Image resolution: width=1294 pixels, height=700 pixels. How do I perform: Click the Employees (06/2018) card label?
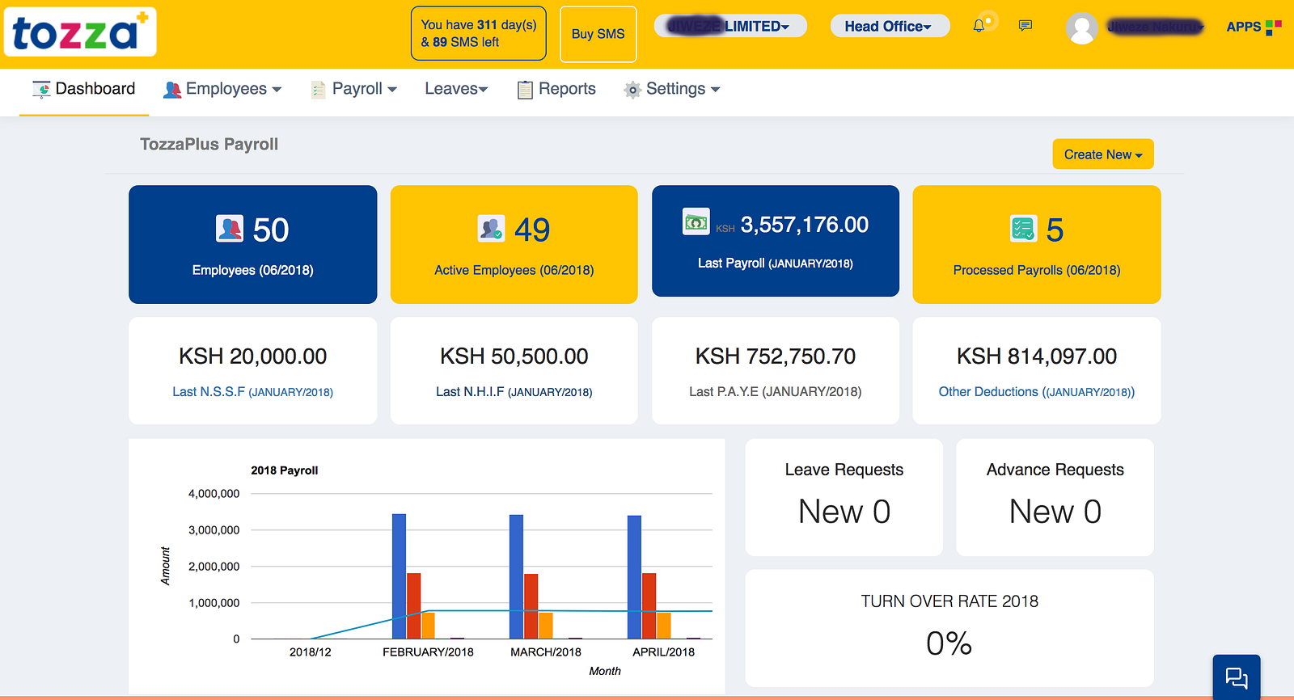253,270
